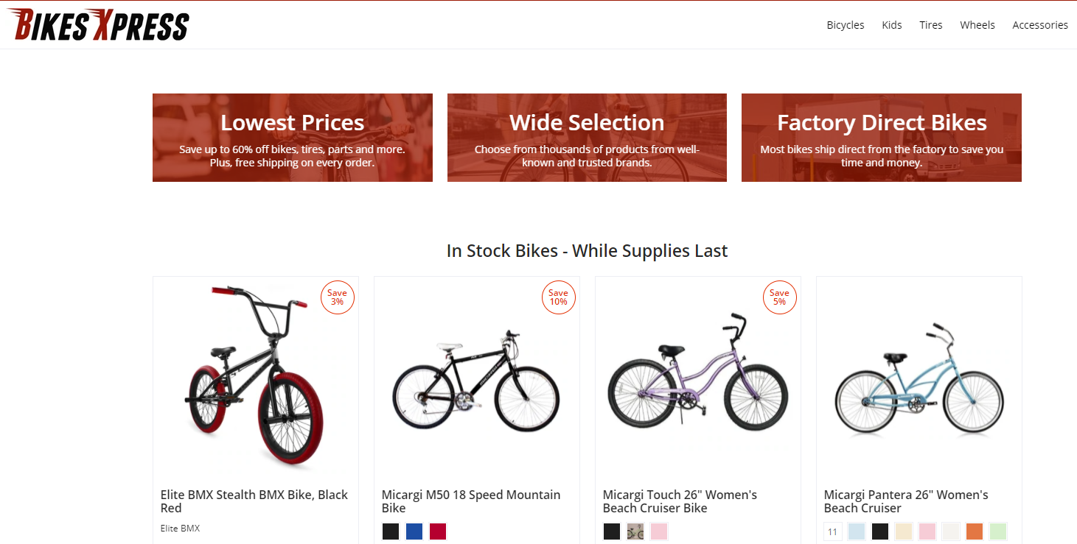Pick the orange swatch for Micargi Pantera
This screenshot has height=544, width=1077.
[975, 531]
